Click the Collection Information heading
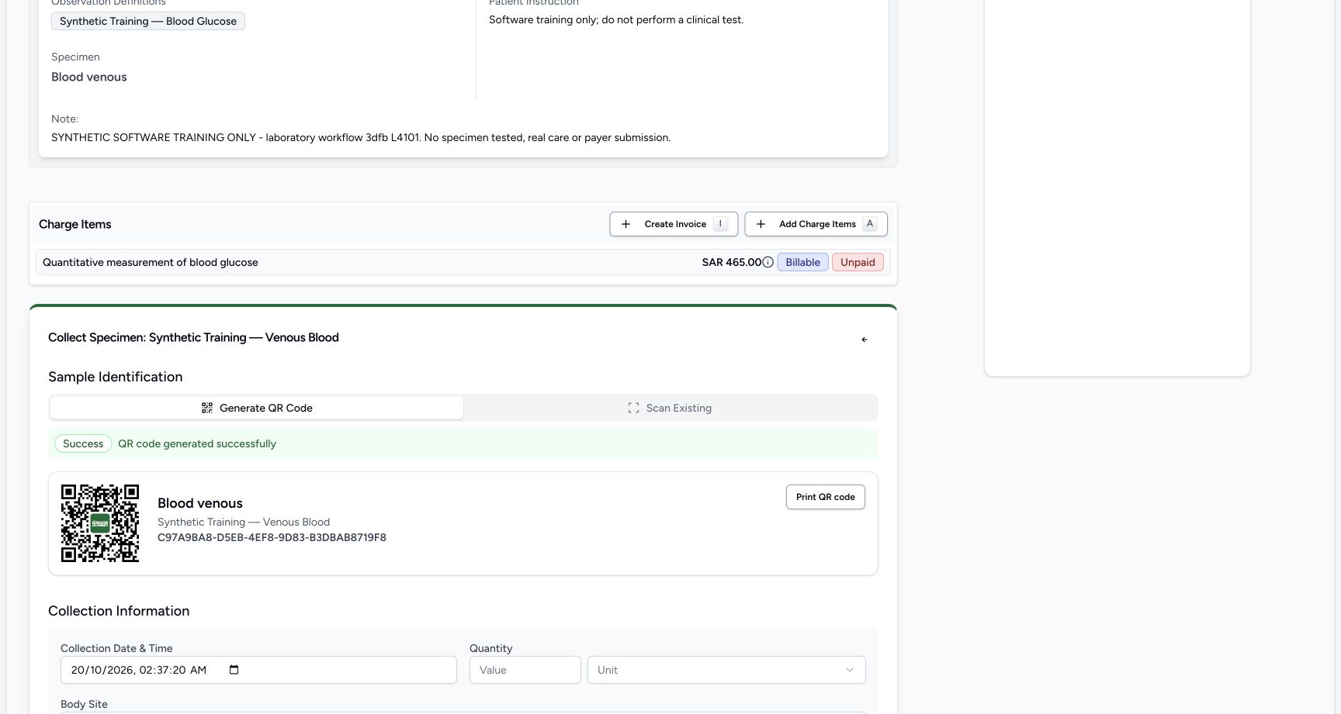 [x=119, y=611]
